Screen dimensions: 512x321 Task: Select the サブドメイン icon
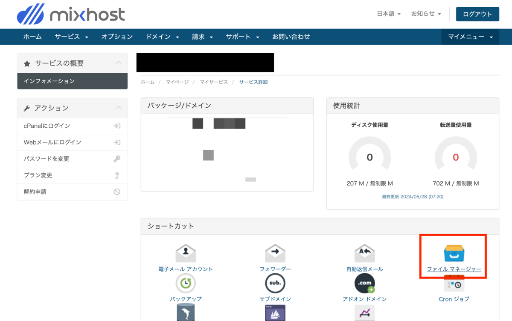click(275, 283)
